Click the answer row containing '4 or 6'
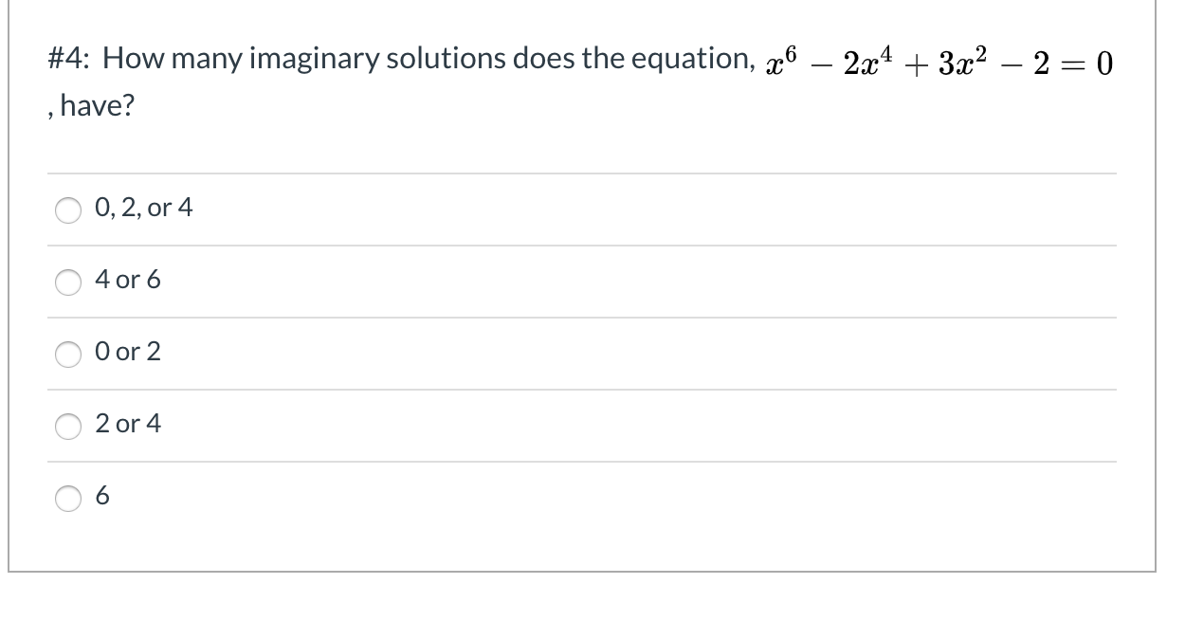Viewport: 1185px width, 639px height. [x=569, y=281]
